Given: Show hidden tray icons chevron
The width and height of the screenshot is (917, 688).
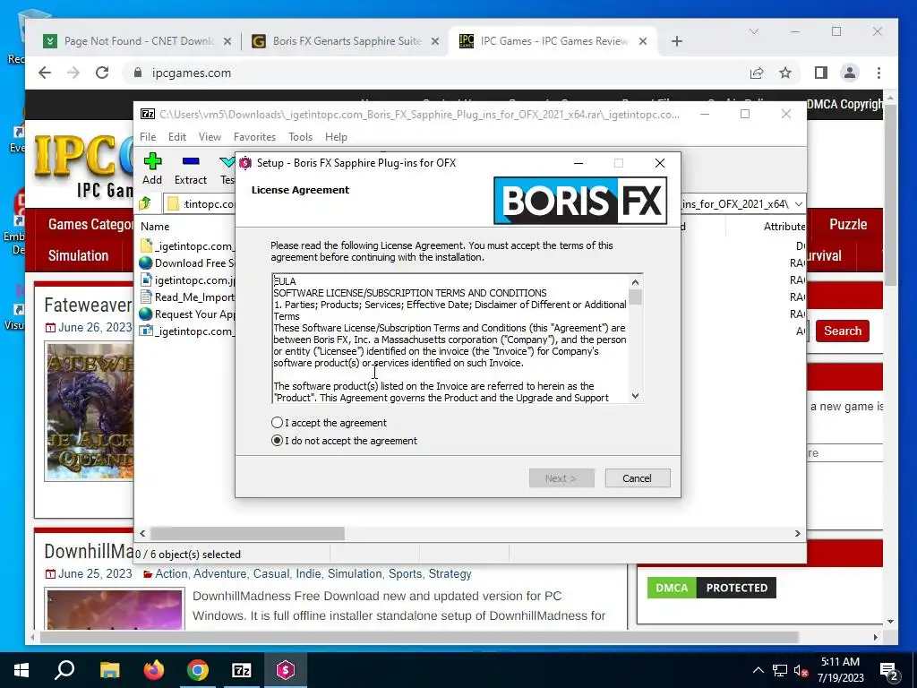Looking at the screenshot, I should pos(758,670).
